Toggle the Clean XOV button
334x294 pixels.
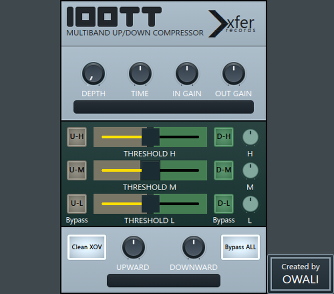[x=87, y=247]
